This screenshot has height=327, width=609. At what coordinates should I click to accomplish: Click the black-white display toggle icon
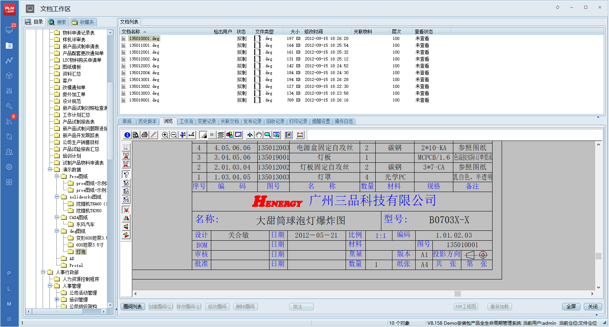[203, 135]
